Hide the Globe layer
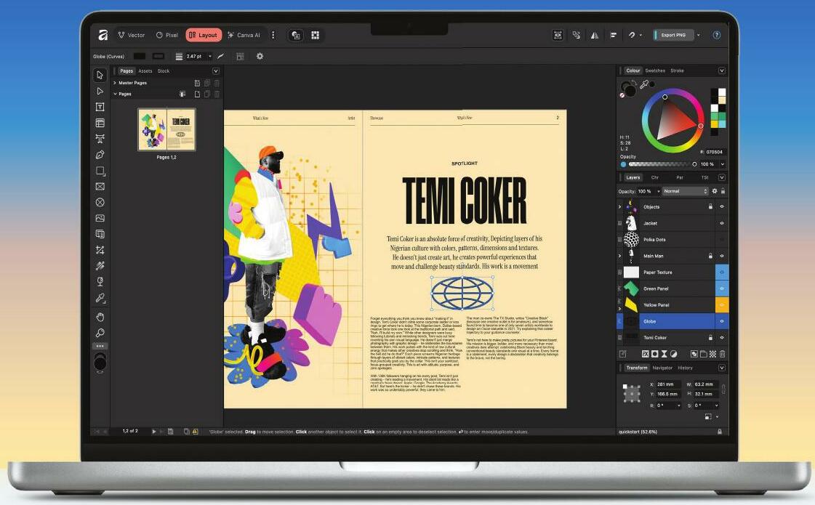This screenshot has width=815, height=505. [x=722, y=321]
